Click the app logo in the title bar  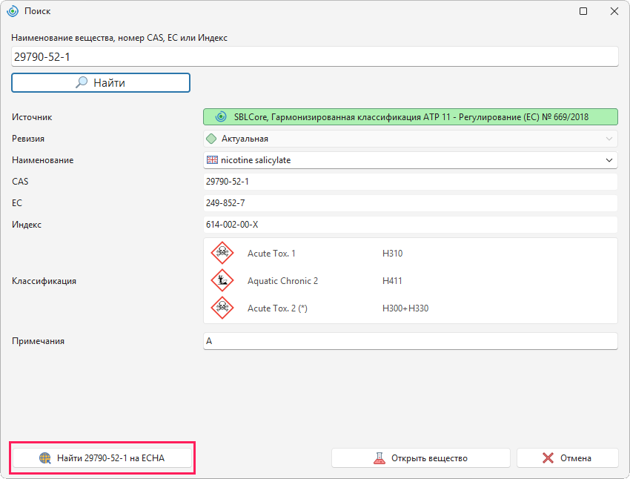pyautogui.click(x=13, y=11)
